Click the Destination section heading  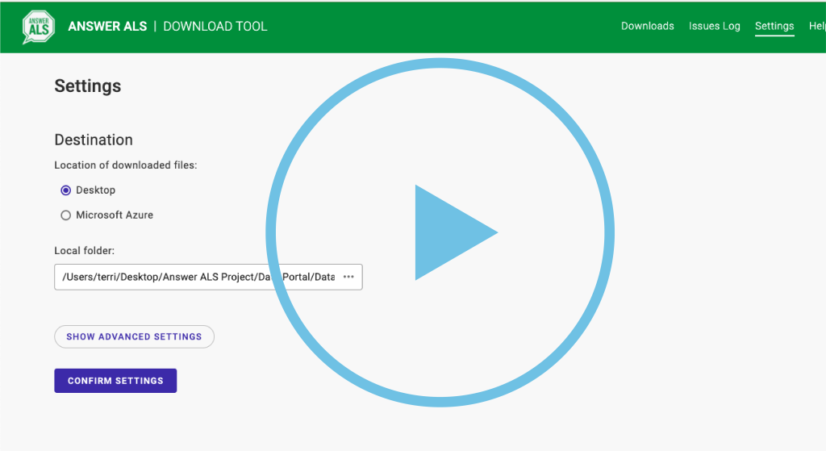(94, 140)
